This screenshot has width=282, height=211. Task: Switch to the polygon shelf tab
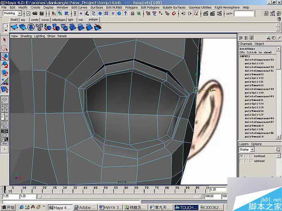(93, 19)
